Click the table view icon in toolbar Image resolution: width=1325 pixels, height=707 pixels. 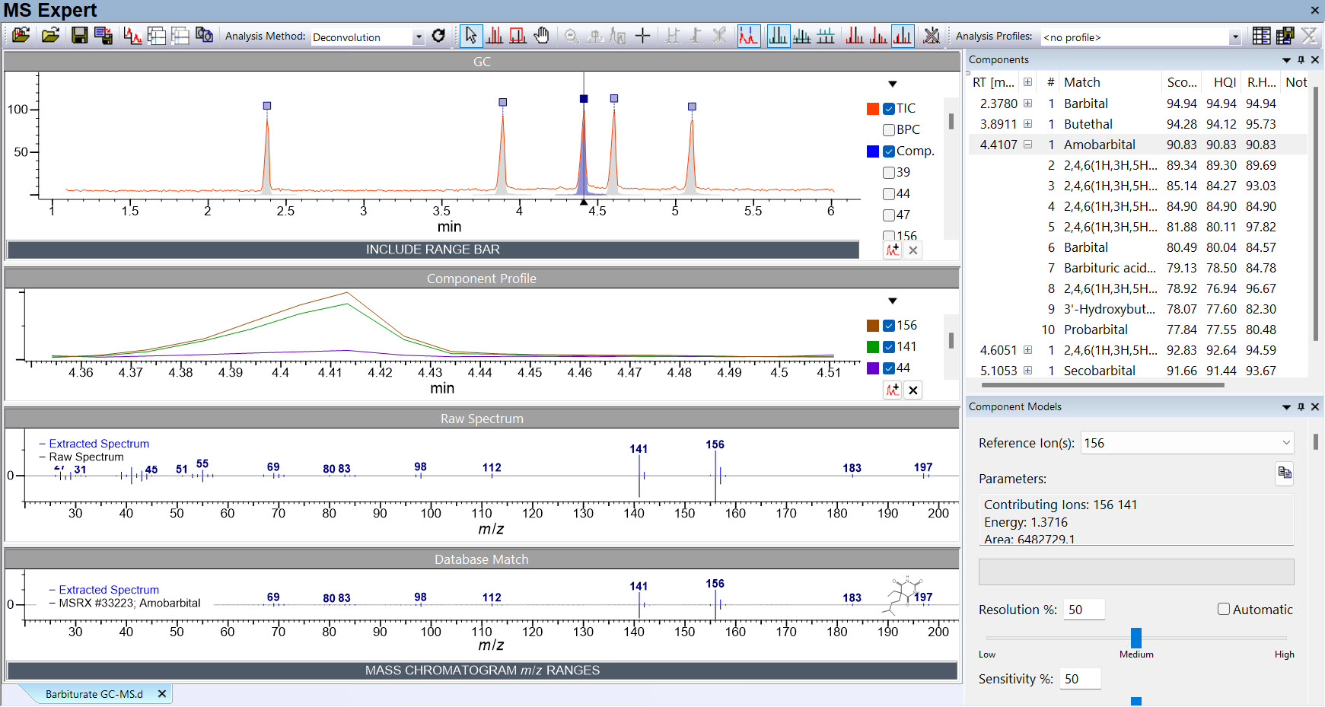tap(1261, 36)
